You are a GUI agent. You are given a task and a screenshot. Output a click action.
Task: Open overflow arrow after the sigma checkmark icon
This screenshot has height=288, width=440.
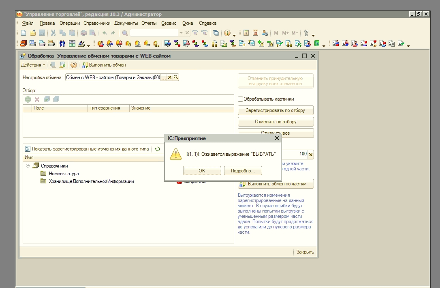(408, 45)
